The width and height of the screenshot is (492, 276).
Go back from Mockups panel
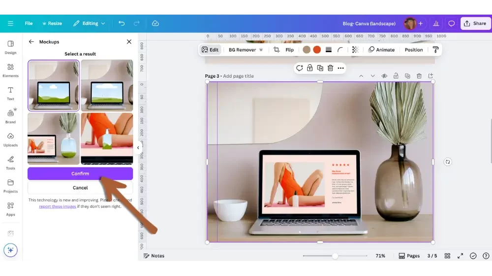[31, 42]
